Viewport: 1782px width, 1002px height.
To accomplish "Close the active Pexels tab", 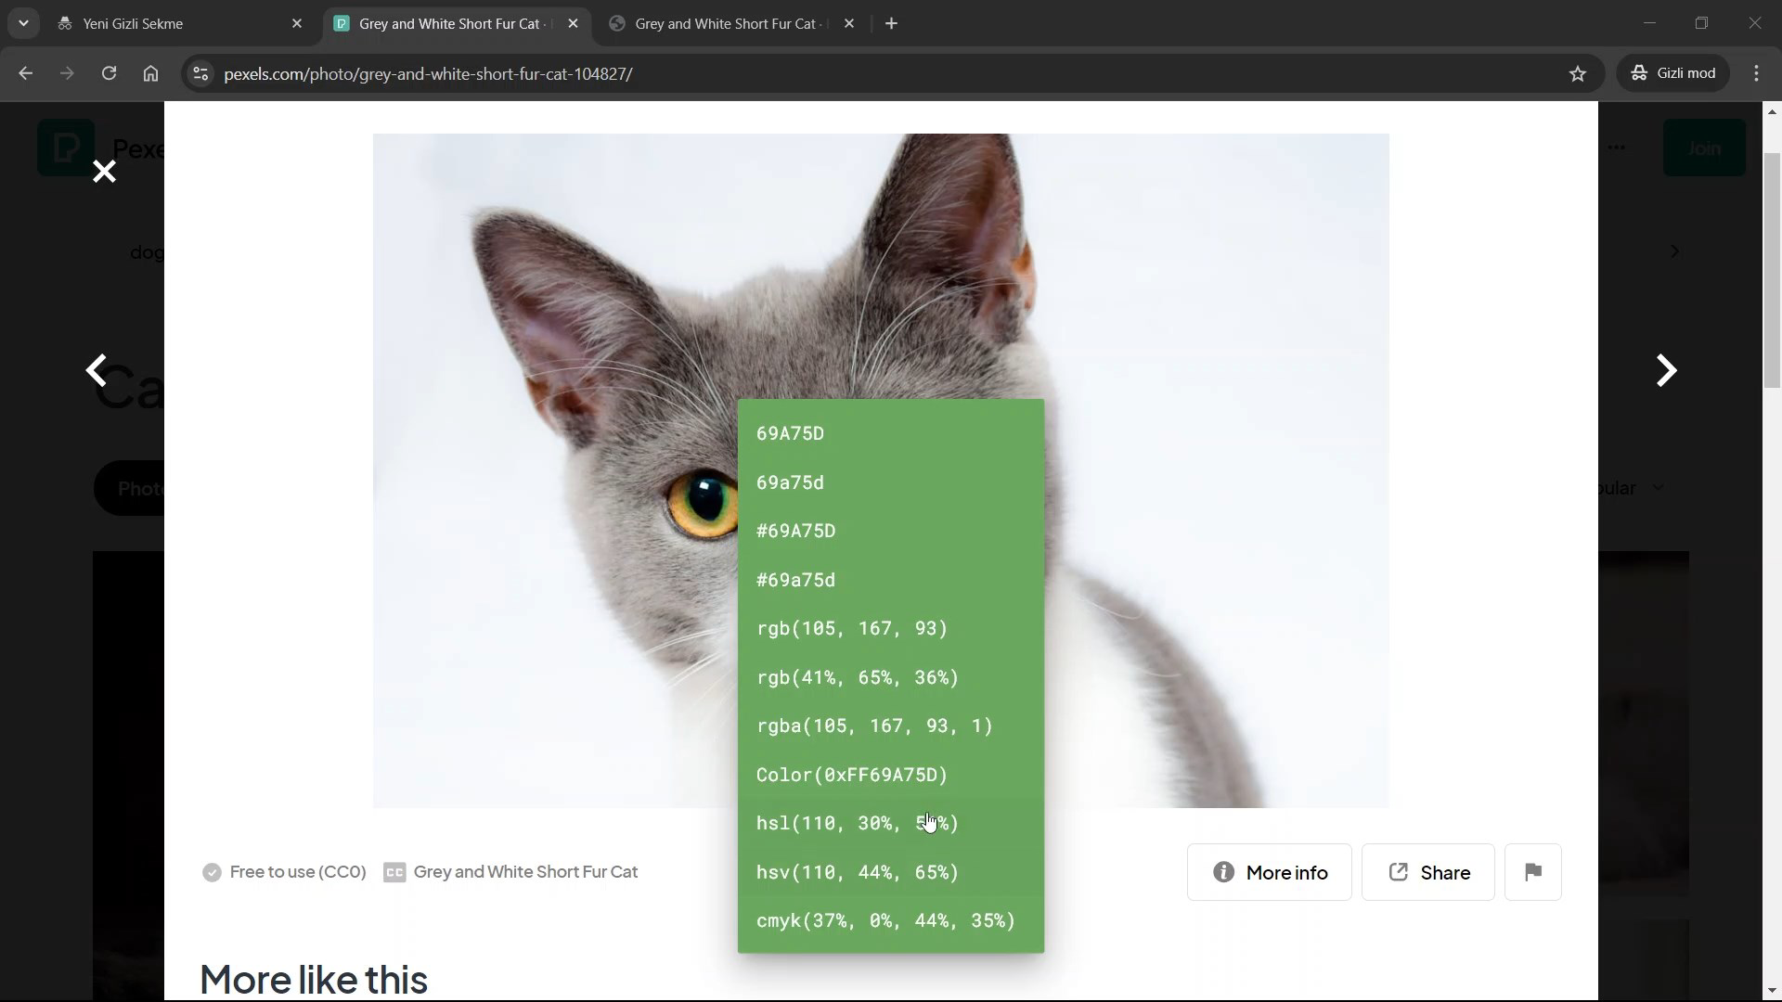I will click(x=573, y=24).
